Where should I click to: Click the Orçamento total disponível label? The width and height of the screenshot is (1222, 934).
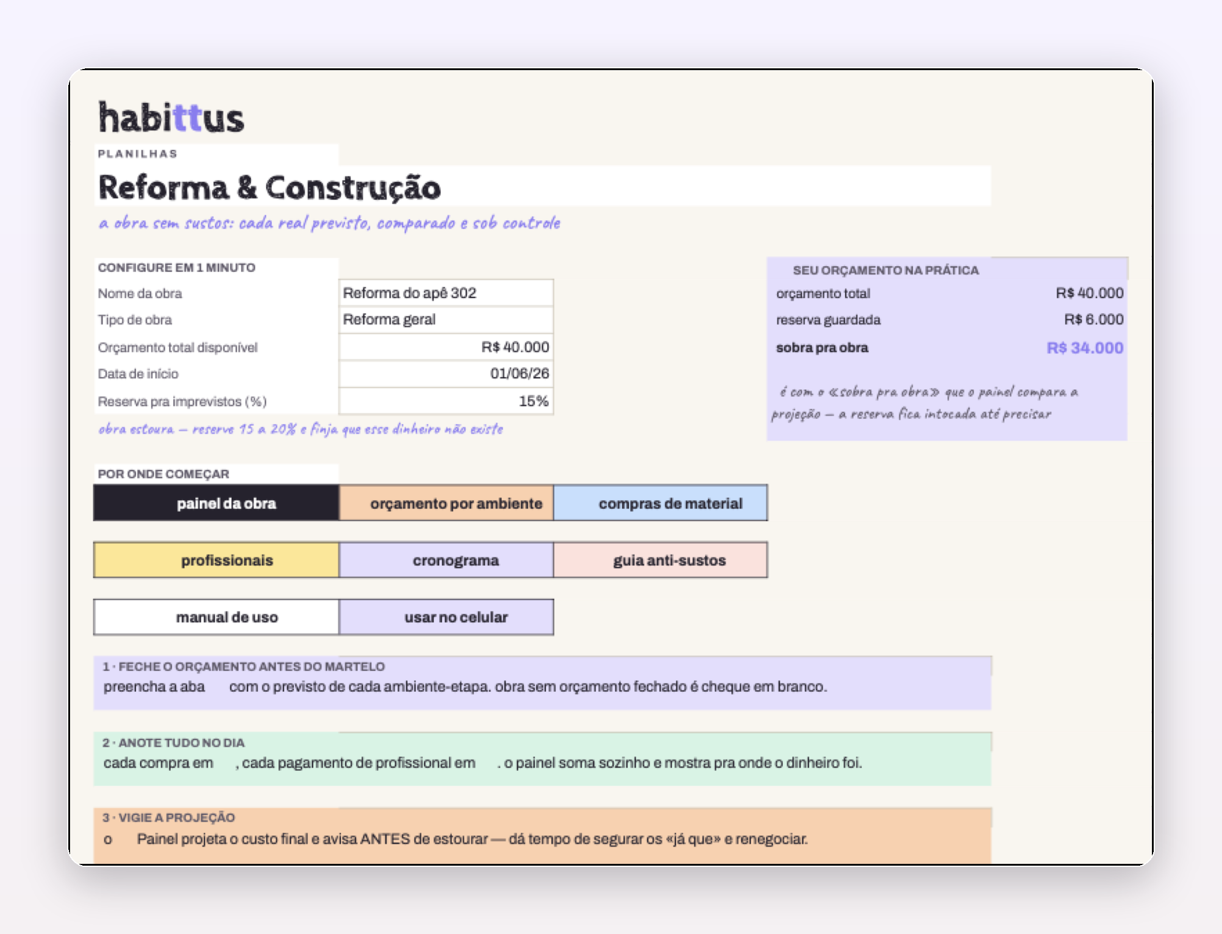[x=178, y=347]
